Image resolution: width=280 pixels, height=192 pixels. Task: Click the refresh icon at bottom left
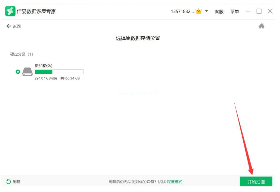9,182
